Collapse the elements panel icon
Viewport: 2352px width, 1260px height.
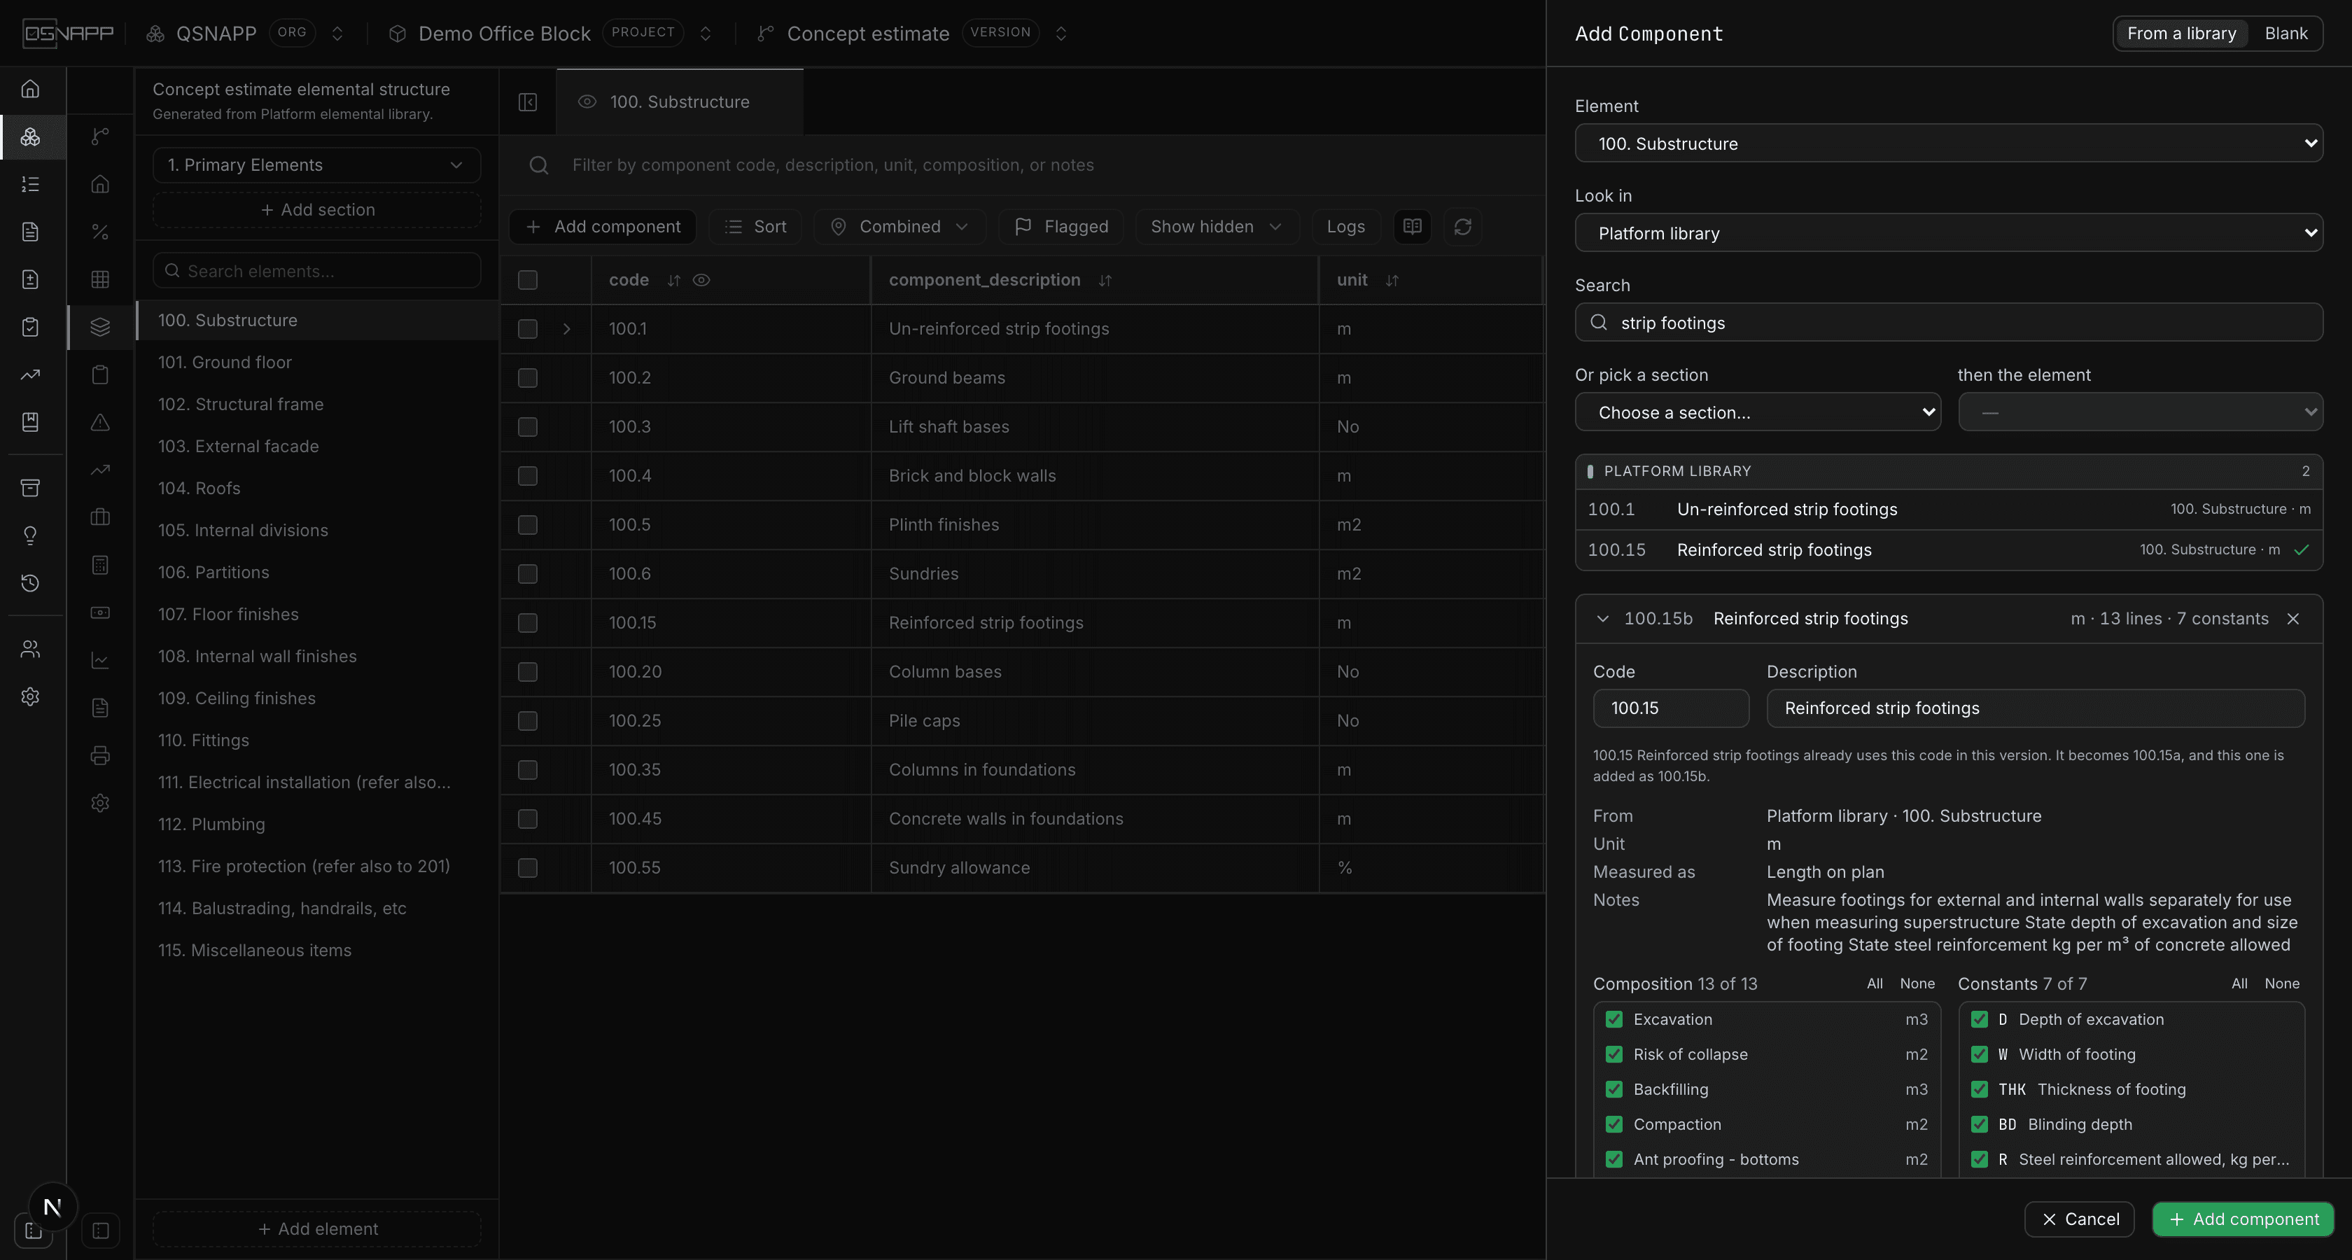528,102
